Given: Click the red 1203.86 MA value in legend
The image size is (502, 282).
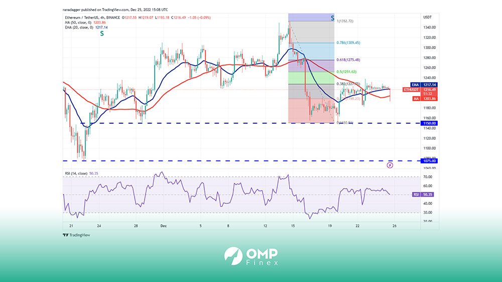Looking at the screenshot, I should (99, 23).
